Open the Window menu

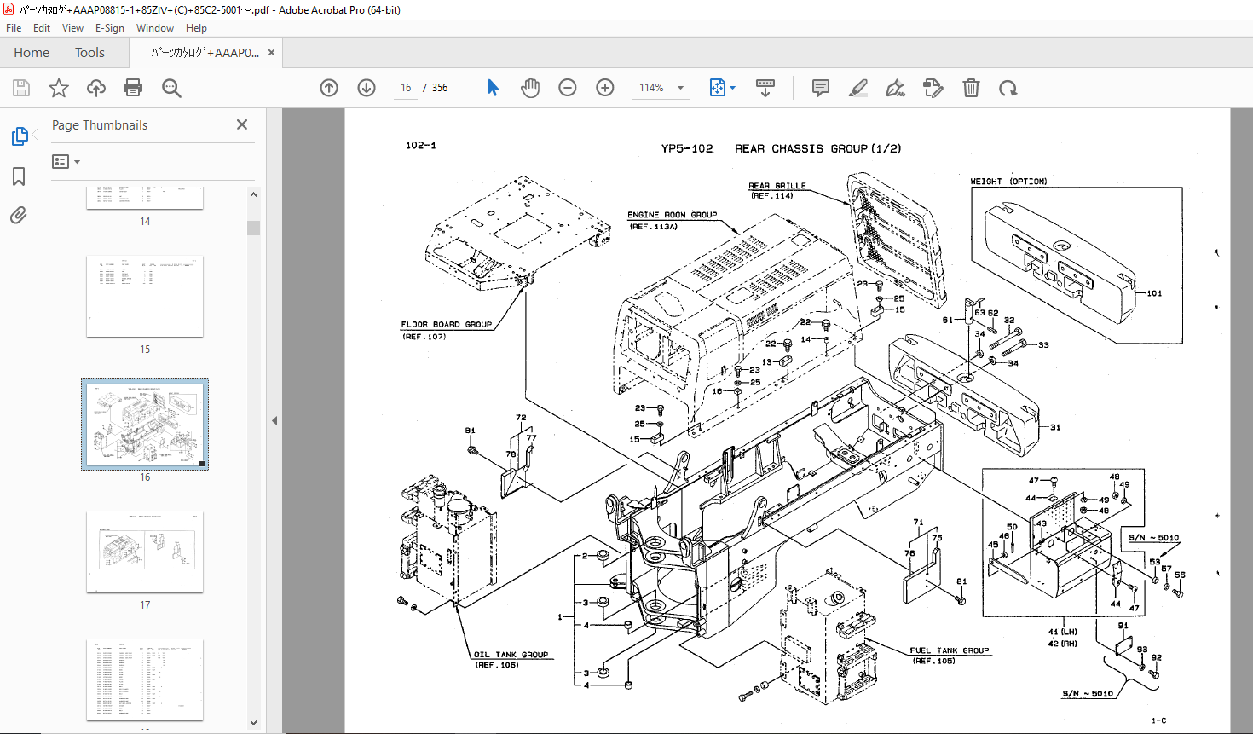click(155, 28)
